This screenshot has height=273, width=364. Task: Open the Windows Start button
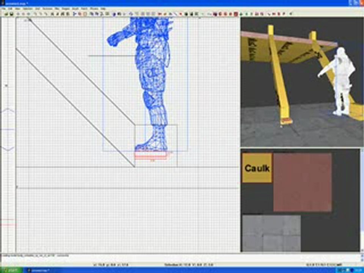pos(11,270)
